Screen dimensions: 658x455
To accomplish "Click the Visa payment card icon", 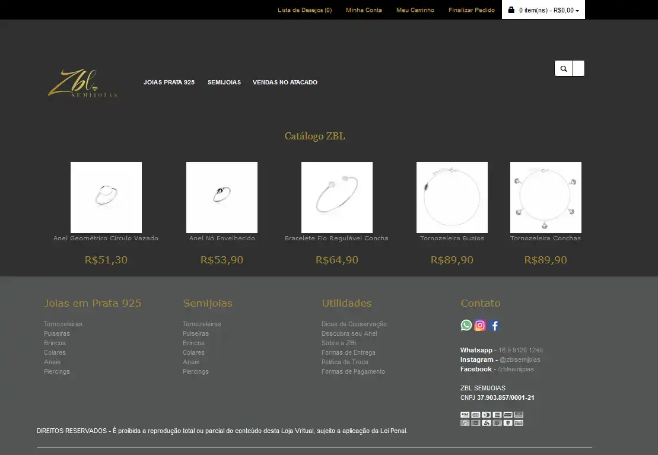I will coord(465,415).
